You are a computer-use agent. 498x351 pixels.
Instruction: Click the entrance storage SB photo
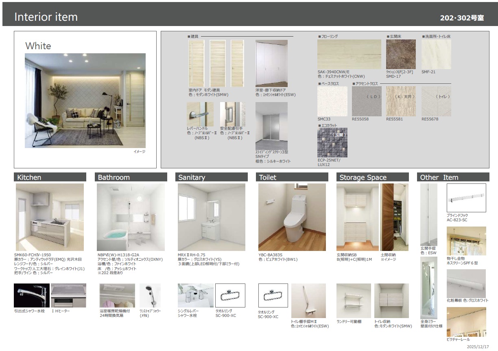click(x=358, y=217)
